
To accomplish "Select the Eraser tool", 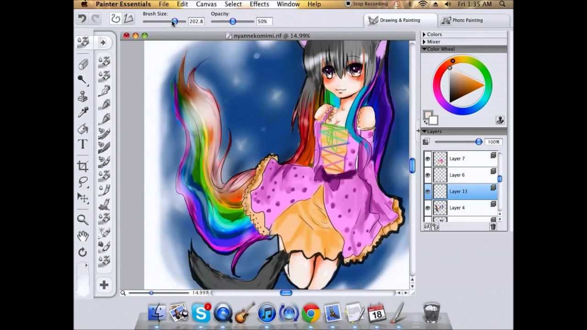I will 83,64.
